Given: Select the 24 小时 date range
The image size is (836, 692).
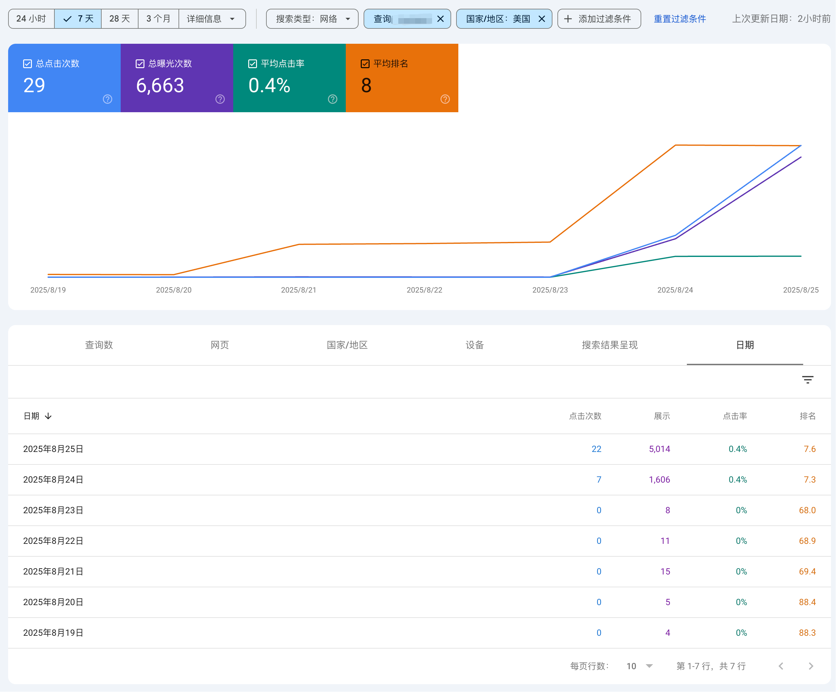Looking at the screenshot, I should coord(31,19).
